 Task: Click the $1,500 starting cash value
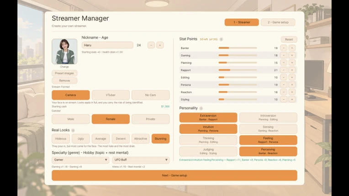pos(165,107)
